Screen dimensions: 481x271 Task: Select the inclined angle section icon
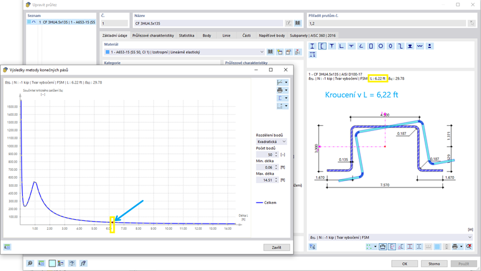coord(361,46)
